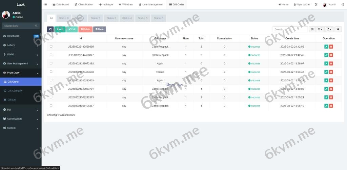This screenshot has height=170, width=347.
Task: Open the settings cogs icon at top right
Action: (x=343, y=4)
